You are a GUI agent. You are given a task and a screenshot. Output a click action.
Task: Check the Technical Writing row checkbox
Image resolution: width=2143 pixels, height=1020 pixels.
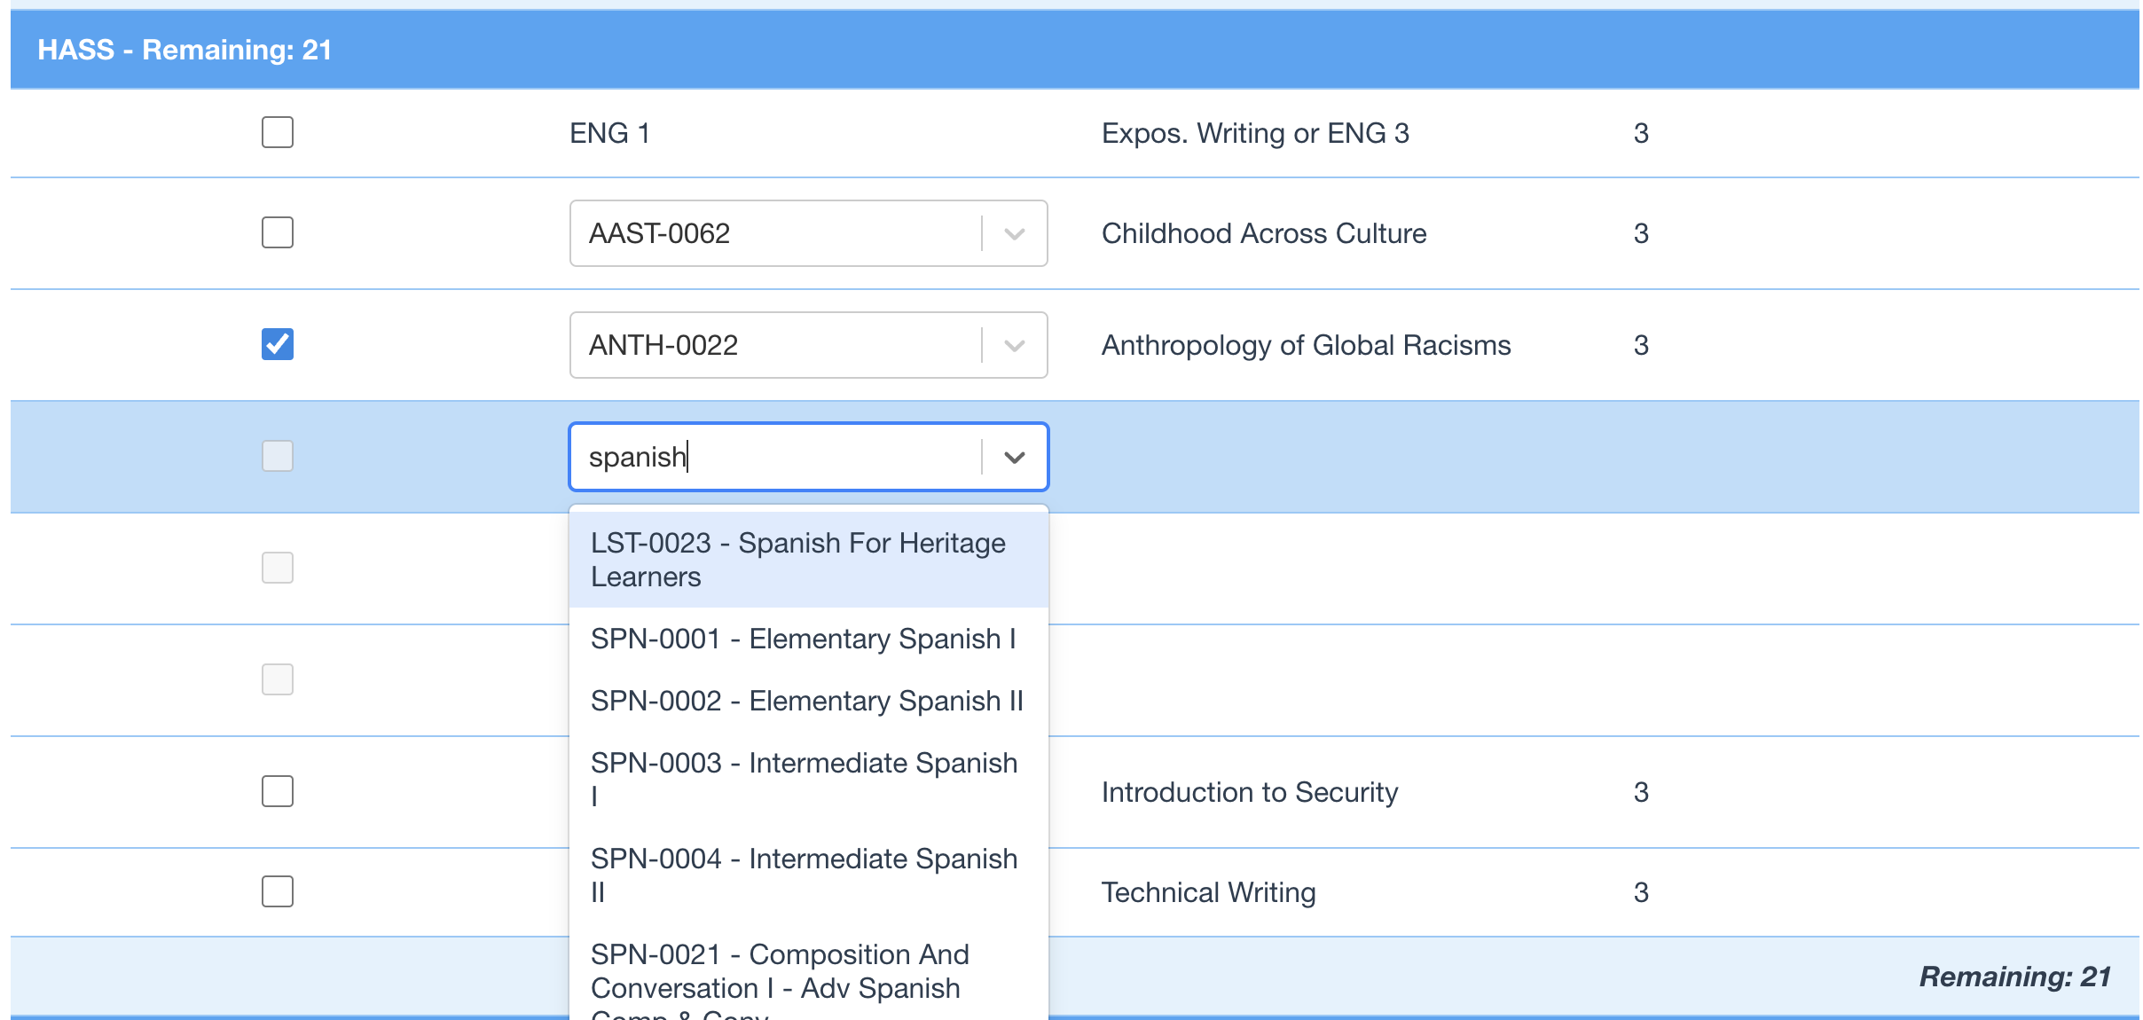tap(278, 891)
